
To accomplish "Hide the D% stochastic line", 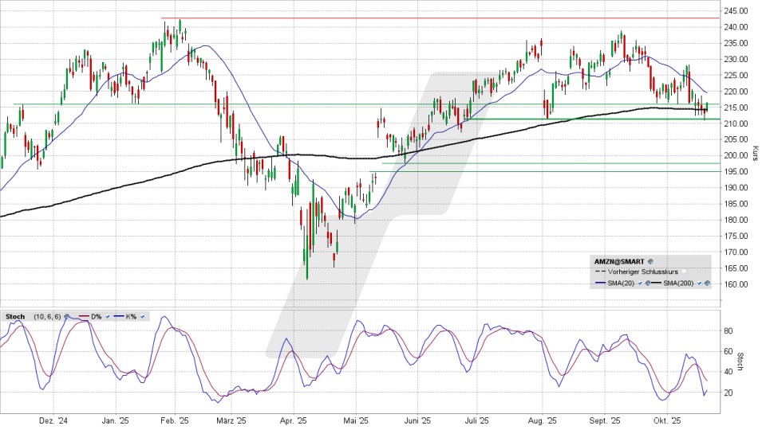I will coord(107,317).
